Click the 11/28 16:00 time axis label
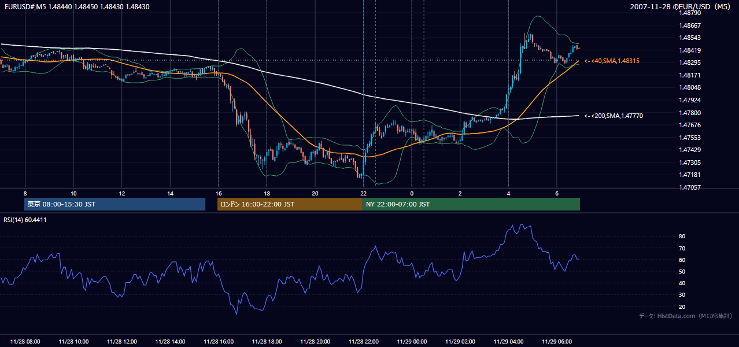 219,342
